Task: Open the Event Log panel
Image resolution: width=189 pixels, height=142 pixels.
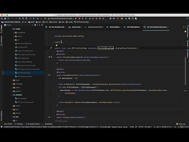Action: pos(181,124)
